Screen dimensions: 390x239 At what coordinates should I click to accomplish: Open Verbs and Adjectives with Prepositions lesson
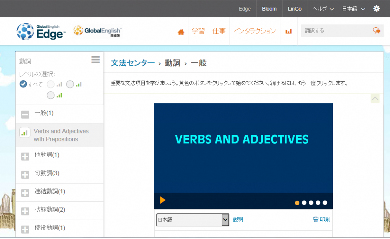tap(61, 135)
